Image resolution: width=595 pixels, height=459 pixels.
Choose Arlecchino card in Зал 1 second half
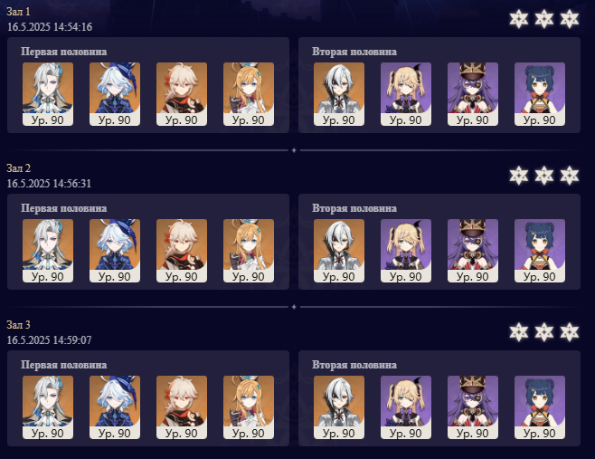339,94
